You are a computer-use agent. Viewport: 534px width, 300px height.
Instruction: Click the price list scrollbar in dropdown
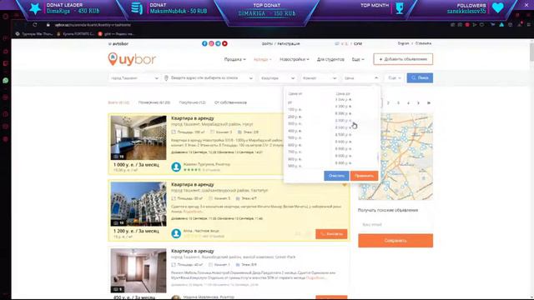point(377,157)
